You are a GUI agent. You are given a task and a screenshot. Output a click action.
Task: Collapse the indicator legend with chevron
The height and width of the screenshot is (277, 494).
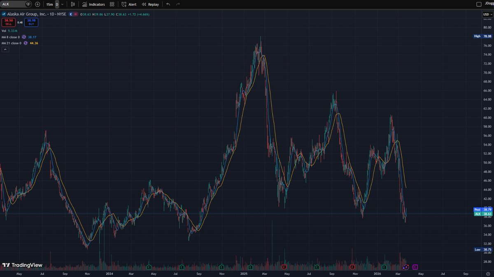[x=5, y=49]
